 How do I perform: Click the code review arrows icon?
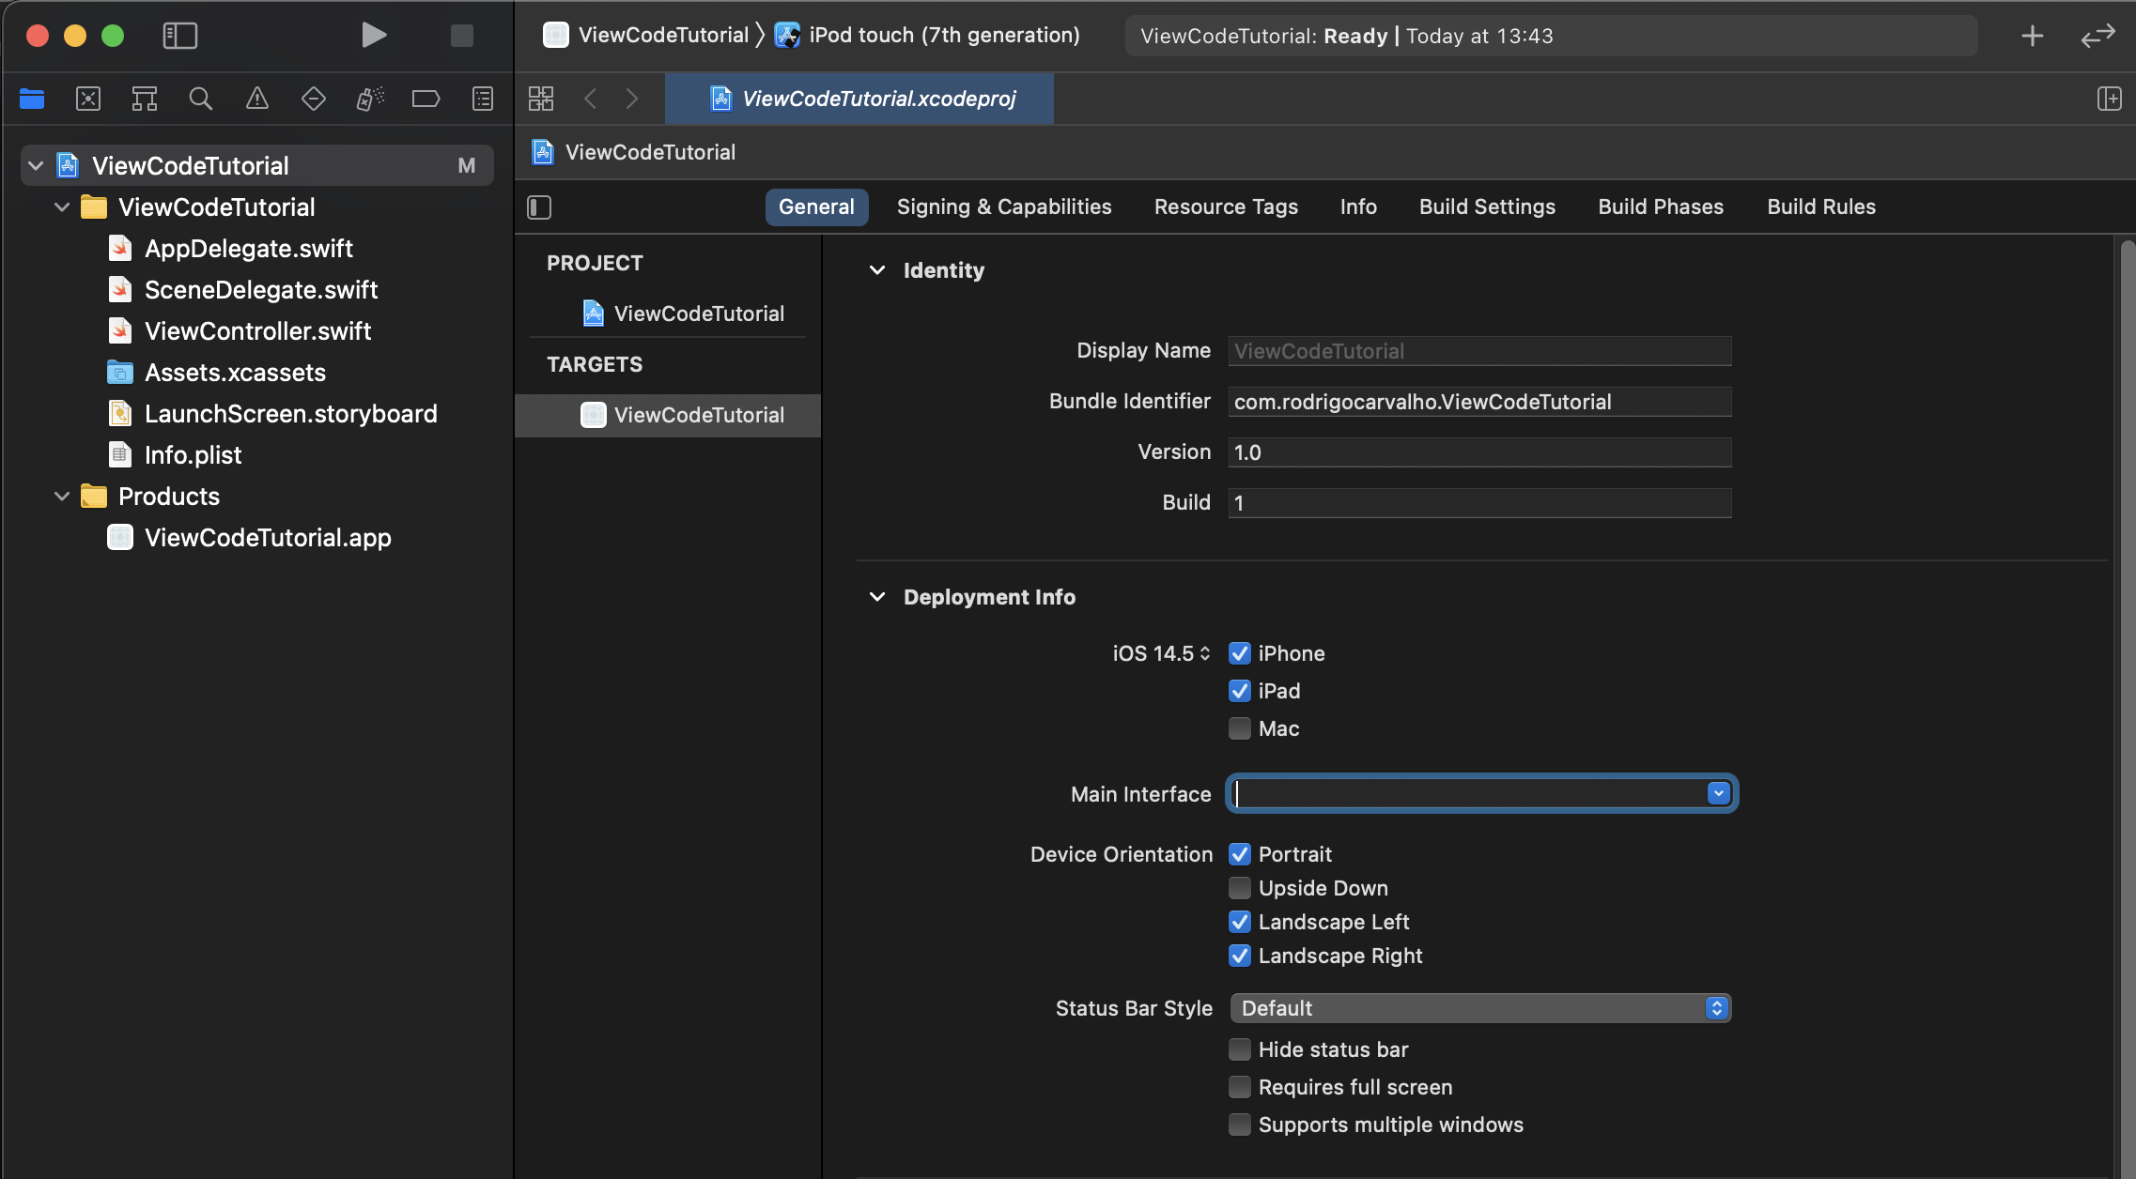2098,36
